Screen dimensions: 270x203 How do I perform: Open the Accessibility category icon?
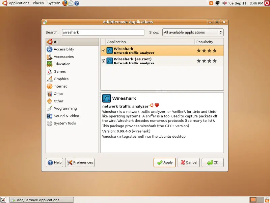click(50, 49)
